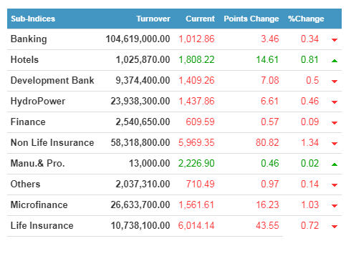Click Banking turnover 104,619,000.00
This screenshot has width=346, height=266.
(138, 39)
